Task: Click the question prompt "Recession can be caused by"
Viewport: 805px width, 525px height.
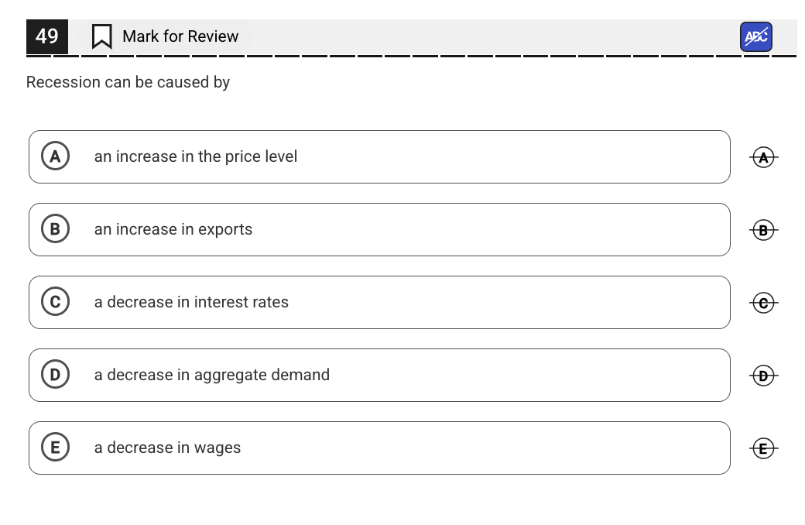Action: tap(128, 82)
